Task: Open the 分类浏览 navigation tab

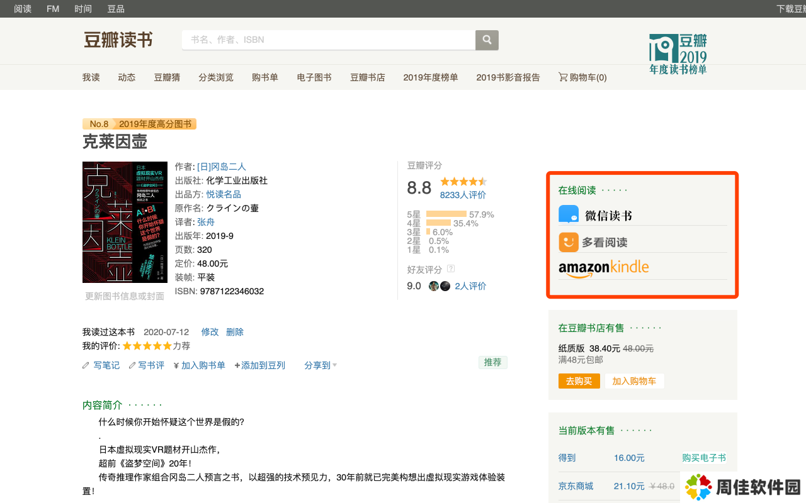Action: click(x=216, y=77)
